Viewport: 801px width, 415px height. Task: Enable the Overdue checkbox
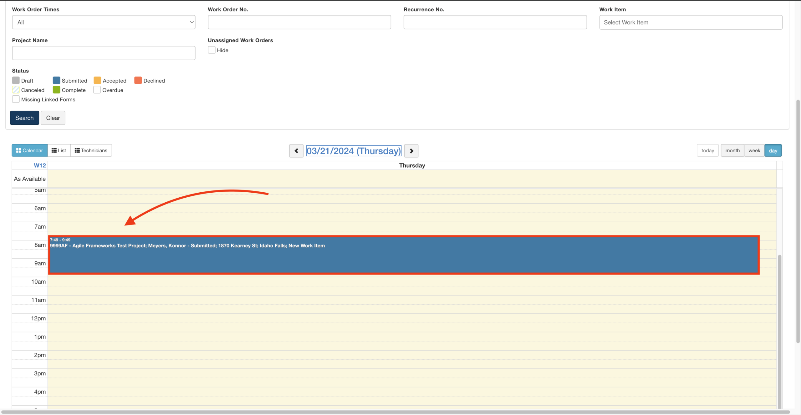click(97, 90)
